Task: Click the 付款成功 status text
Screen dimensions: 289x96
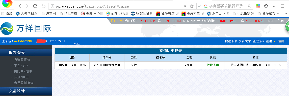Action: pyautogui.click(x=213, y=65)
